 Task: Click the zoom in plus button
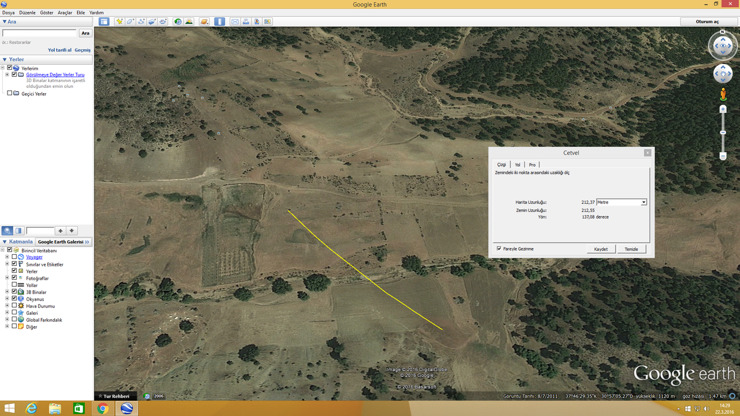(723, 109)
